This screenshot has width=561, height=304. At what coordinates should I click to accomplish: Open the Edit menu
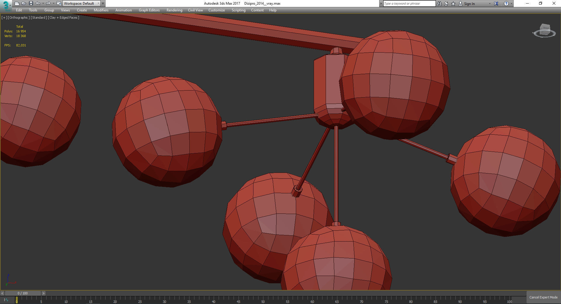tap(19, 10)
